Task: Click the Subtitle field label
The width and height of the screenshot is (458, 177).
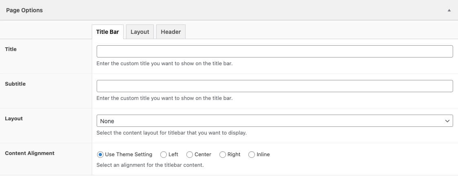Action: point(15,84)
